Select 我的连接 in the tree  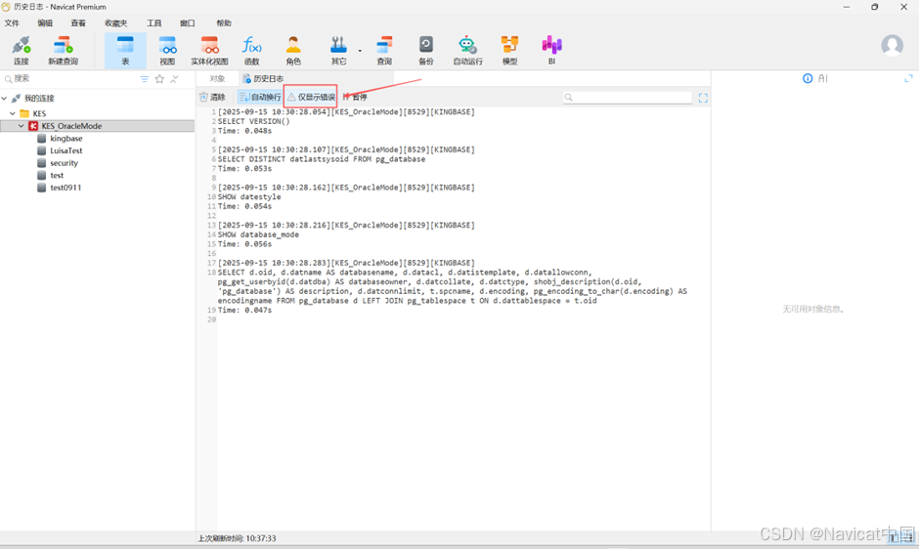39,99
